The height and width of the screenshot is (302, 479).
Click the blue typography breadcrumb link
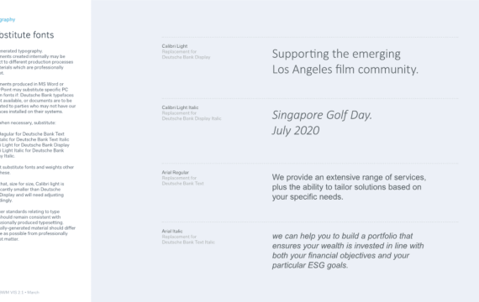click(8, 19)
